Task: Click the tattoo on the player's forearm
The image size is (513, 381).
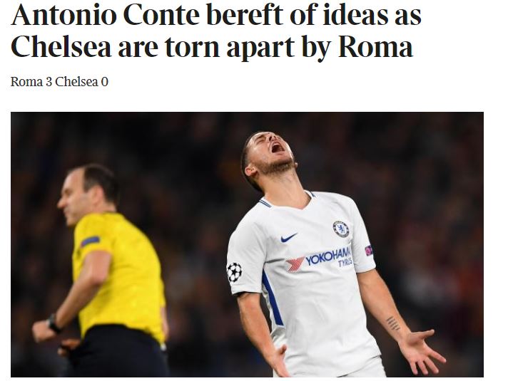Action: click(392, 323)
